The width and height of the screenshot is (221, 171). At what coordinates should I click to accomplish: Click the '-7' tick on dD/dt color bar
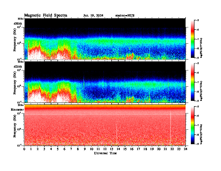[x=197, y=82]
